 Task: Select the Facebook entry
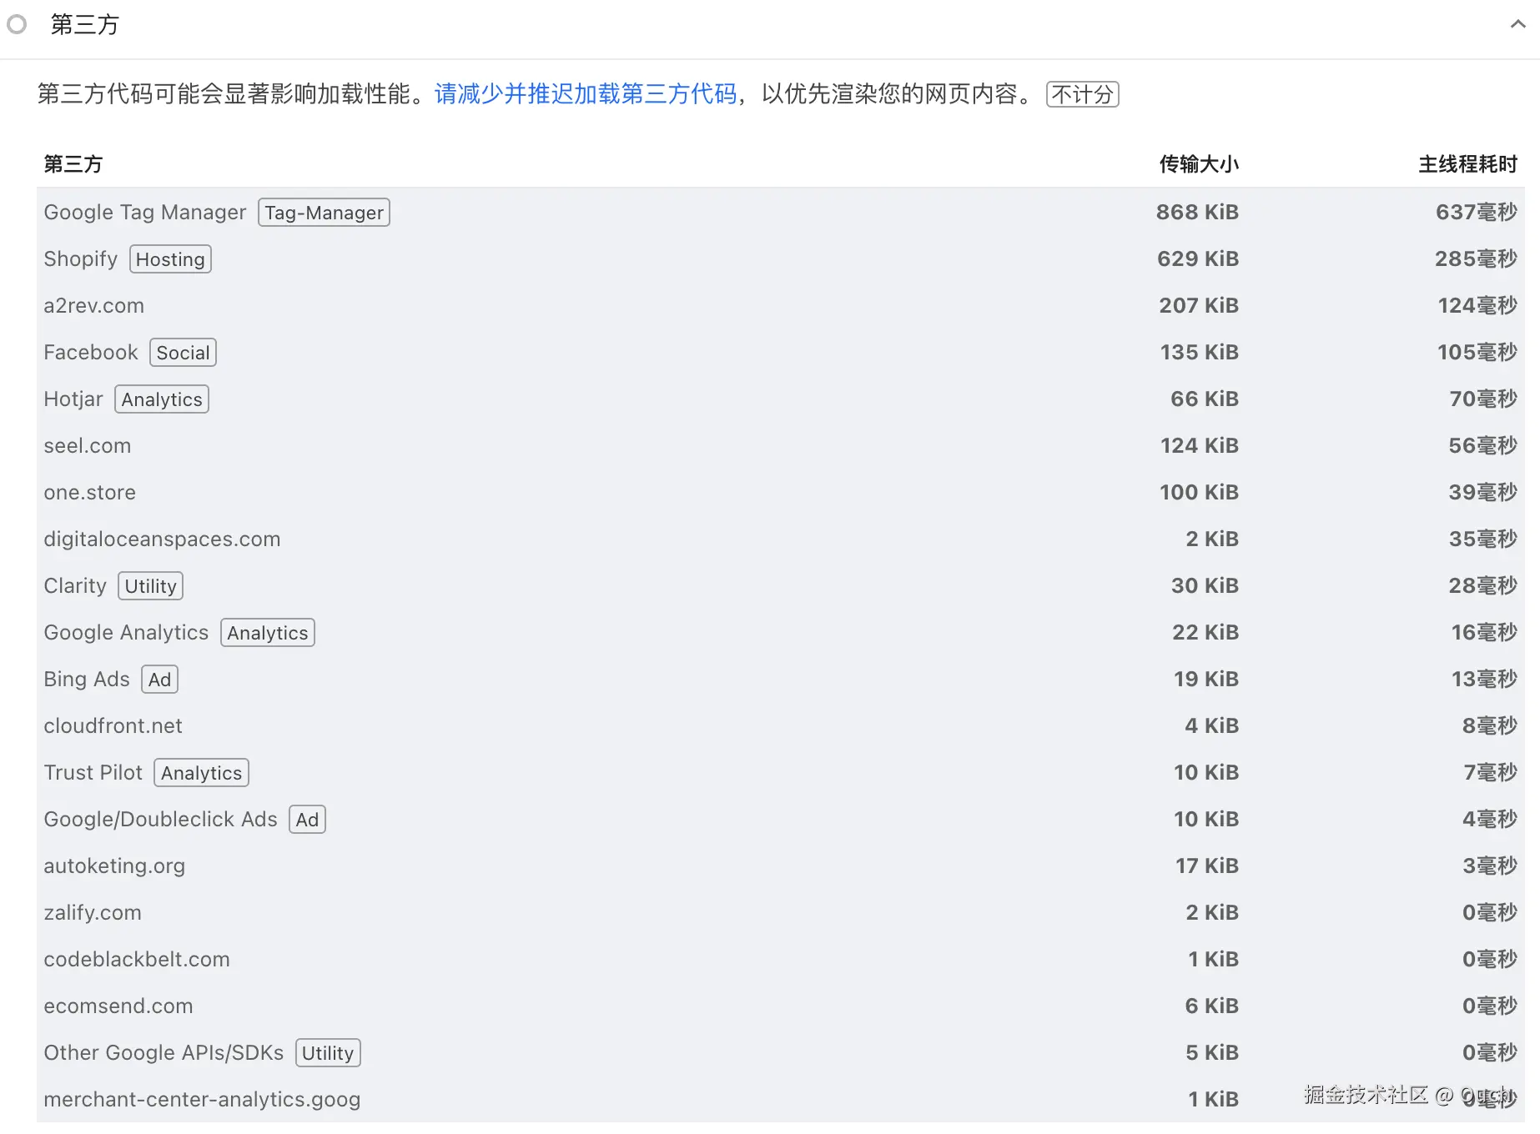pos(91,353)
